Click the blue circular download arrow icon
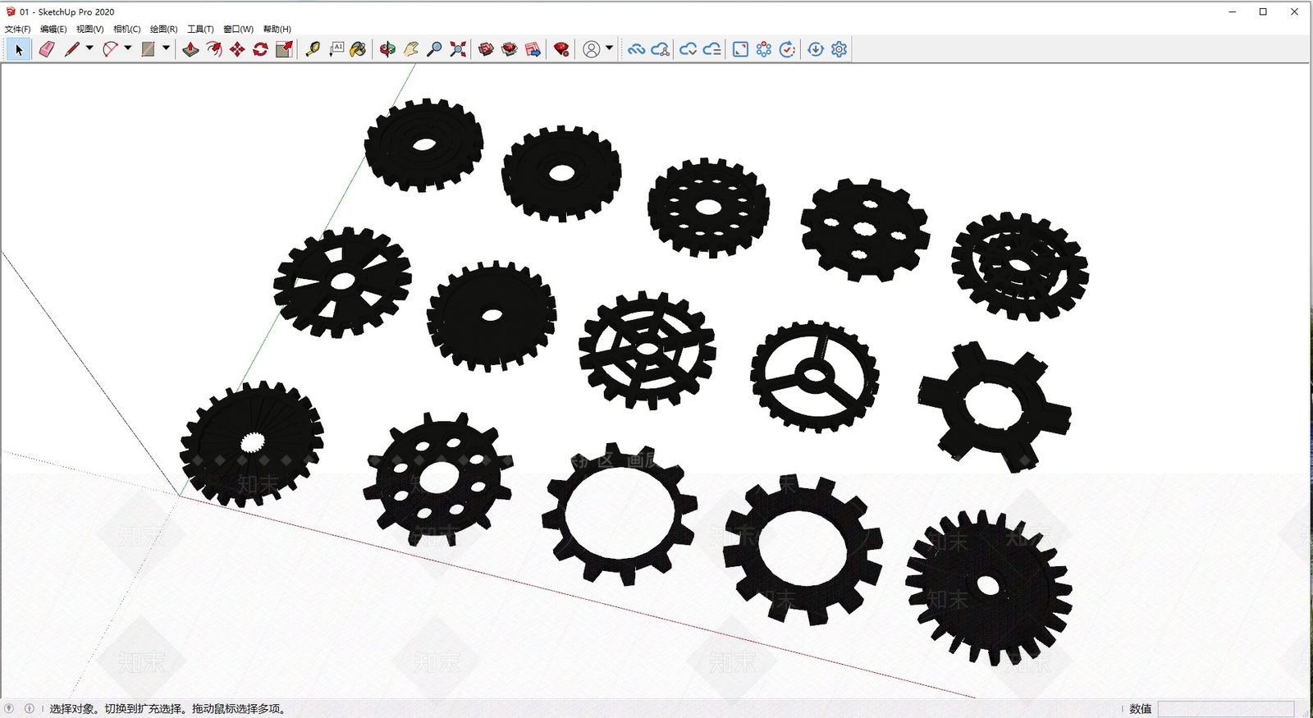1313x718 pixels. (x=816, y=49)
